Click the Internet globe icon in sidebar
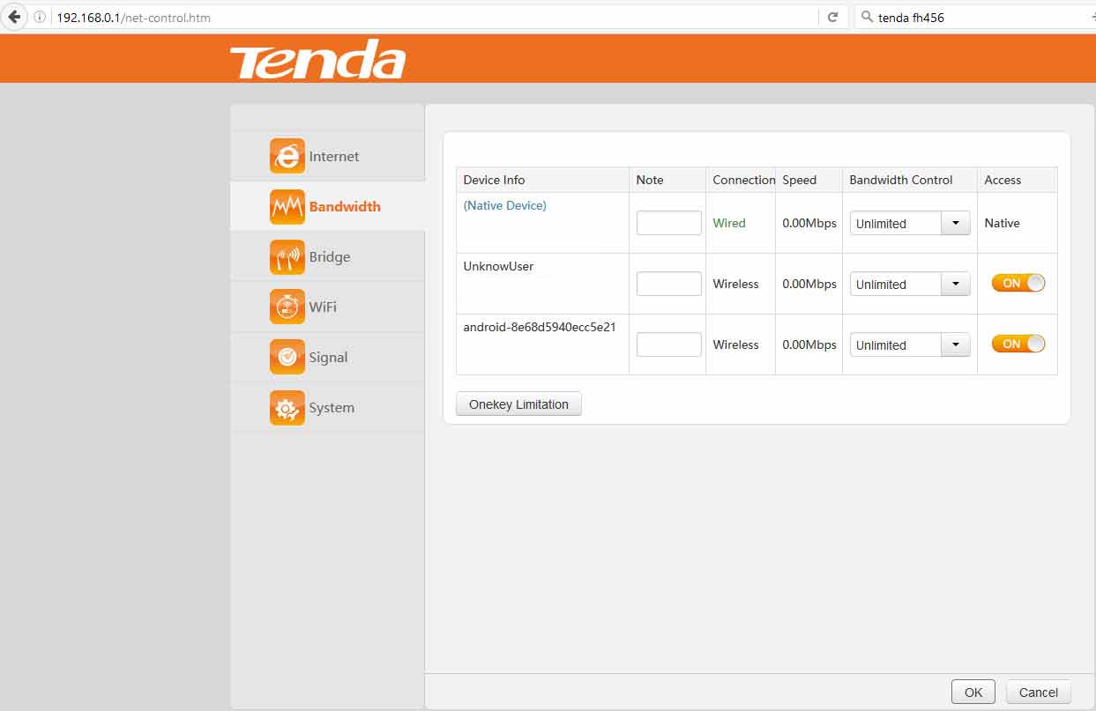1096x711 pixels. pos(287,156)
